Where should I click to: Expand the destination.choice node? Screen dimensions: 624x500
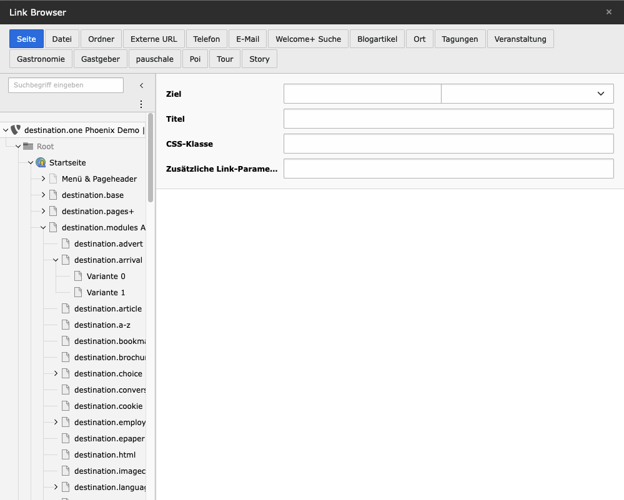click(x=56, y=373)
